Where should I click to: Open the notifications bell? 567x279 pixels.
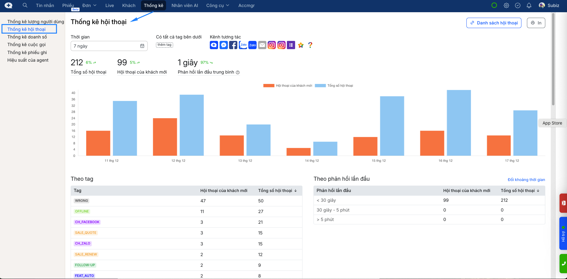tap(529, 5)
